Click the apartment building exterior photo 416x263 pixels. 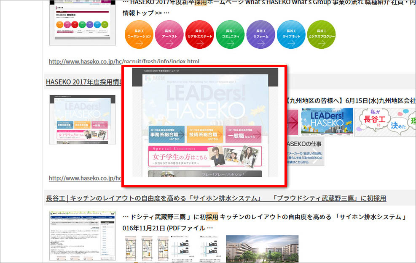pos(262,249)
